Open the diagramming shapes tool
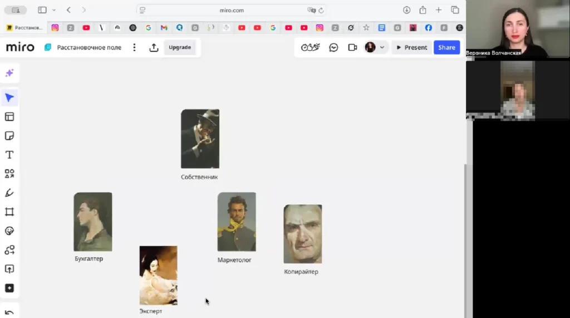 tap(9, 250)
